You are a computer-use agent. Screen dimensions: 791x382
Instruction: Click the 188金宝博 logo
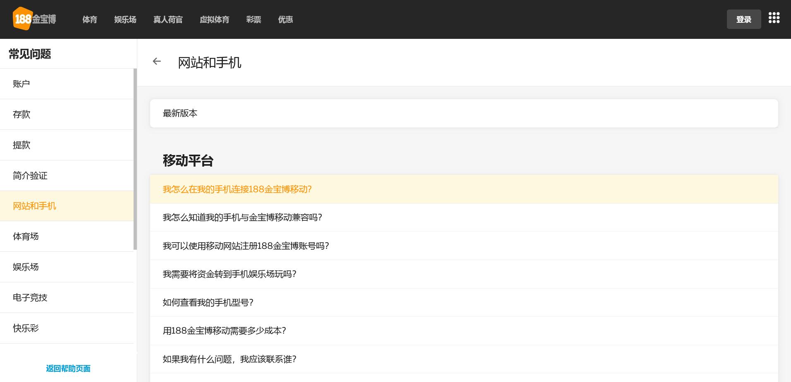pyautogui.click(x=34, y=19)
